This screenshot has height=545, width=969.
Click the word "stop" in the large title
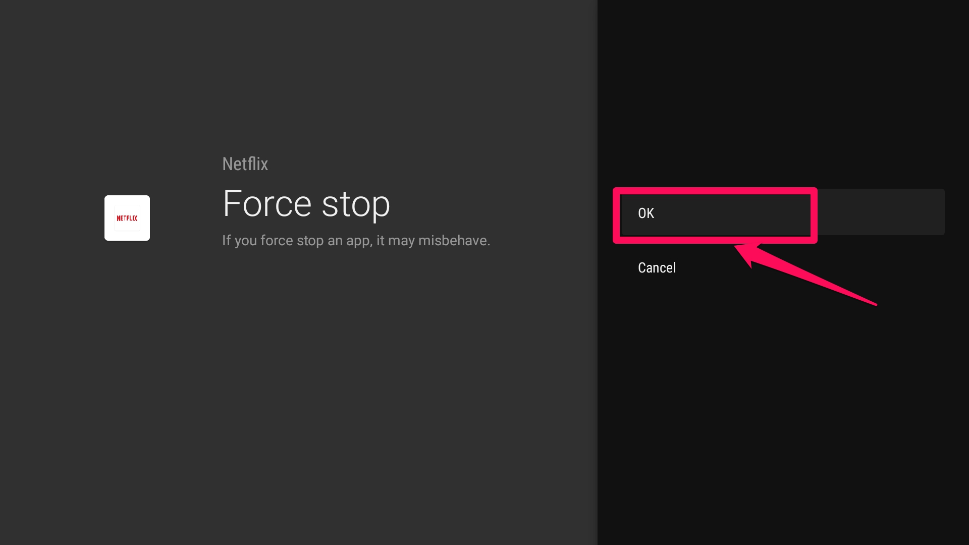click(x=356, y=205)
